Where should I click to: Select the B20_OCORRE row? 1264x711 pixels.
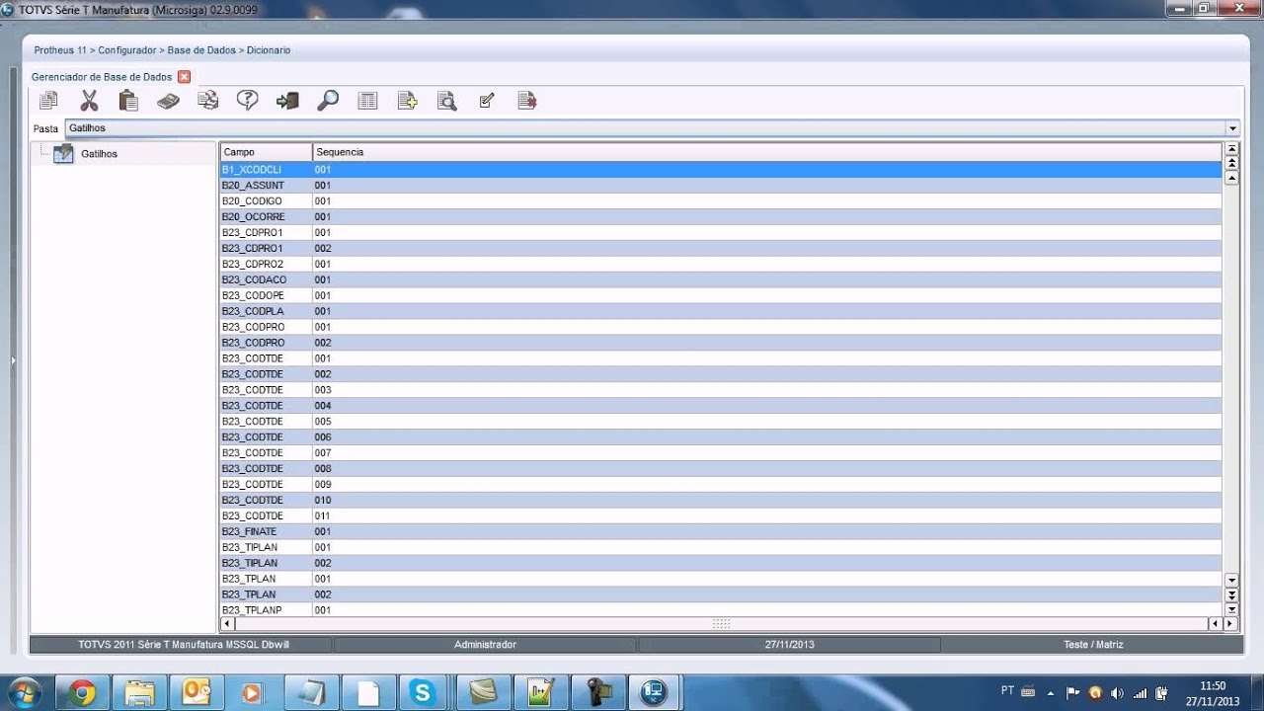tap(721, 217)
